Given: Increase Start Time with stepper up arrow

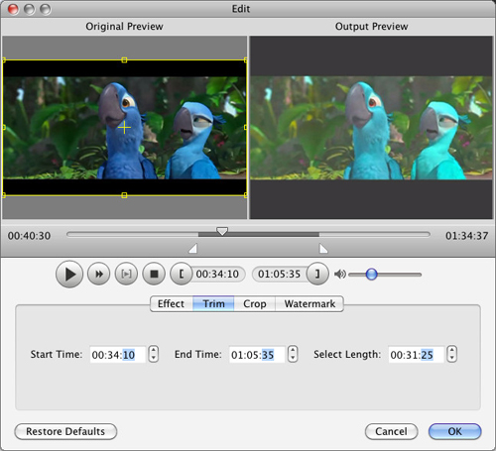Looking at the screenshot, I should [153, 350].
